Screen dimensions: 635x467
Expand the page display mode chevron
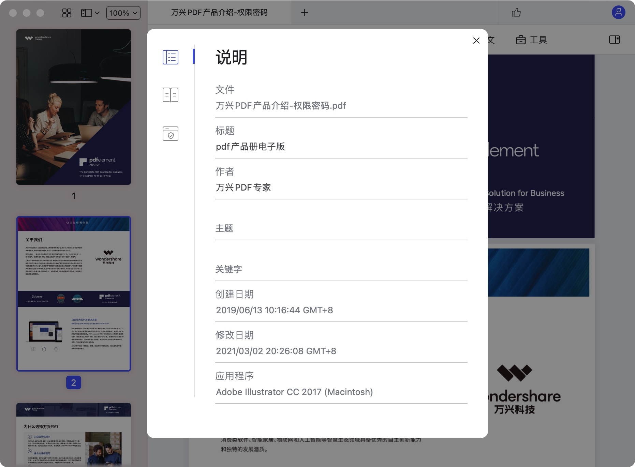pyautogui.click(x=98, y=13)
